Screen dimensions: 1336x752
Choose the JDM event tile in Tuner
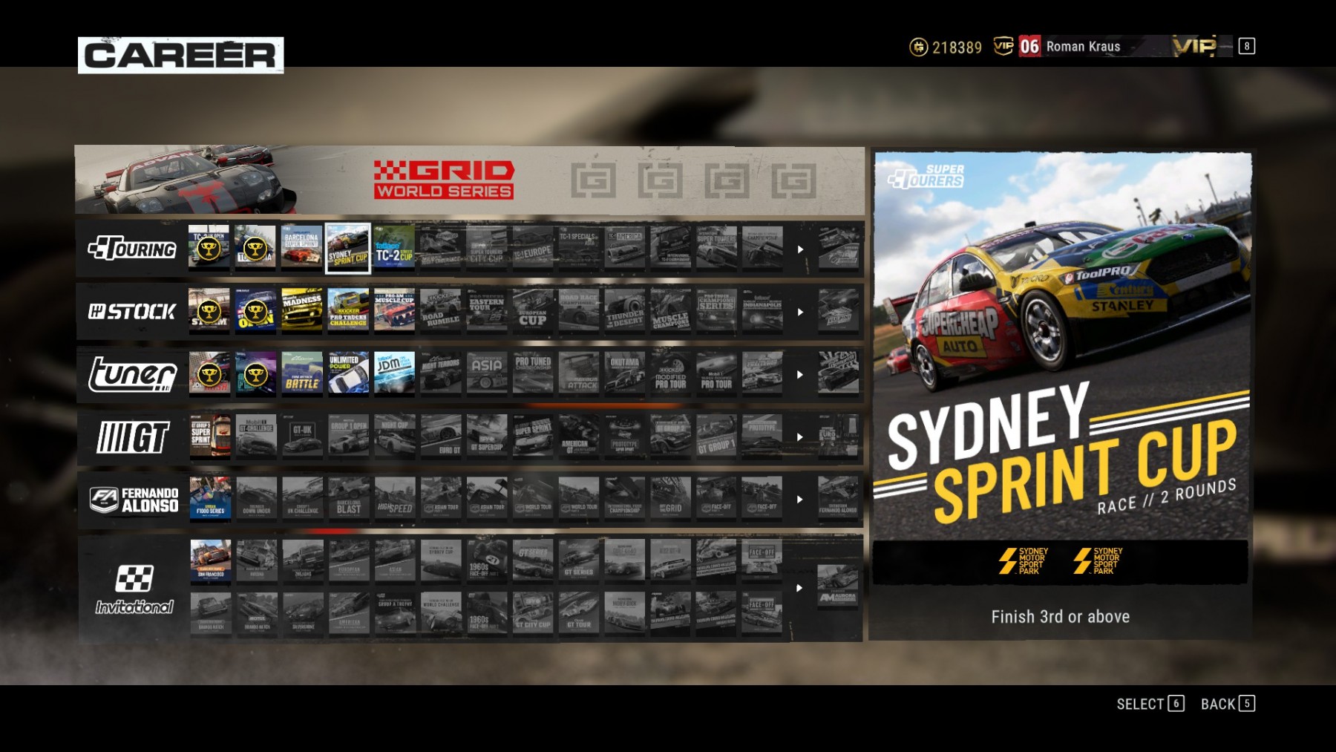point(394,373)
